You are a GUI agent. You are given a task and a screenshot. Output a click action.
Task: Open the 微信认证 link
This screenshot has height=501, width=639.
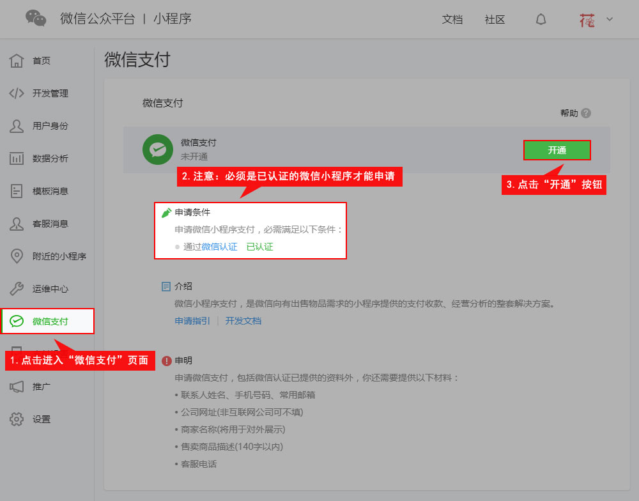pos(219,246)
